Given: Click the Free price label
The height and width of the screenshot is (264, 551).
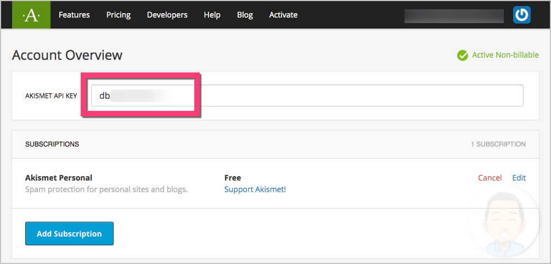Looking at the screenshot, I should 233,178.
